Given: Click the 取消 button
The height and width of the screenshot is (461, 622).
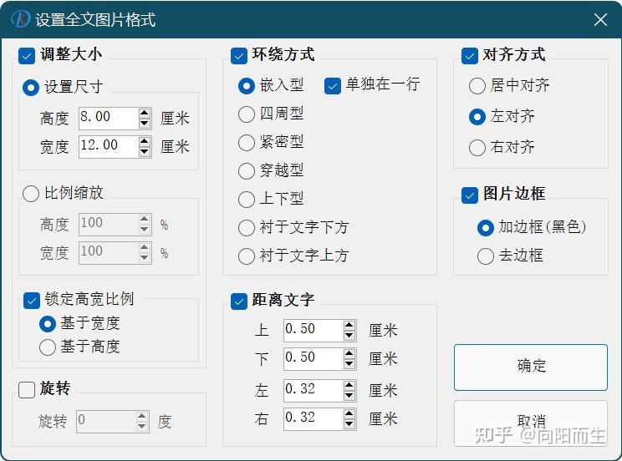Looking at the screenshot, I should pos(531,423).
